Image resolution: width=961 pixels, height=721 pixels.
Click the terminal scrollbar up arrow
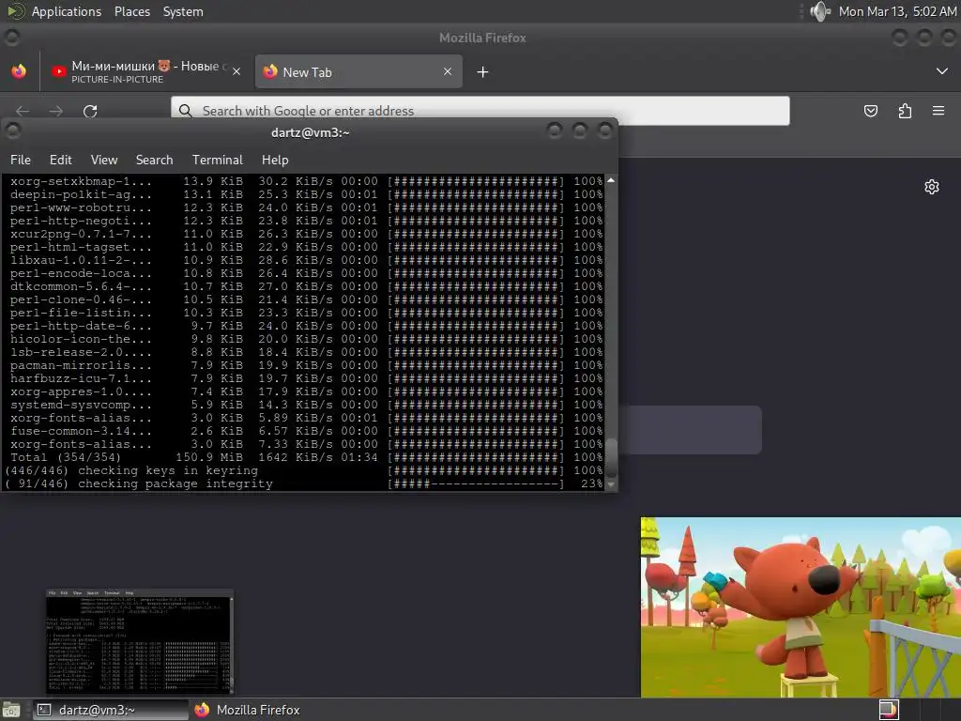tap(611, 180)
